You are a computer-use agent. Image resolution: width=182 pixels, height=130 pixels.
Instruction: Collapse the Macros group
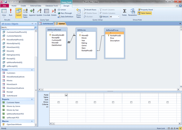pos(32,121)
